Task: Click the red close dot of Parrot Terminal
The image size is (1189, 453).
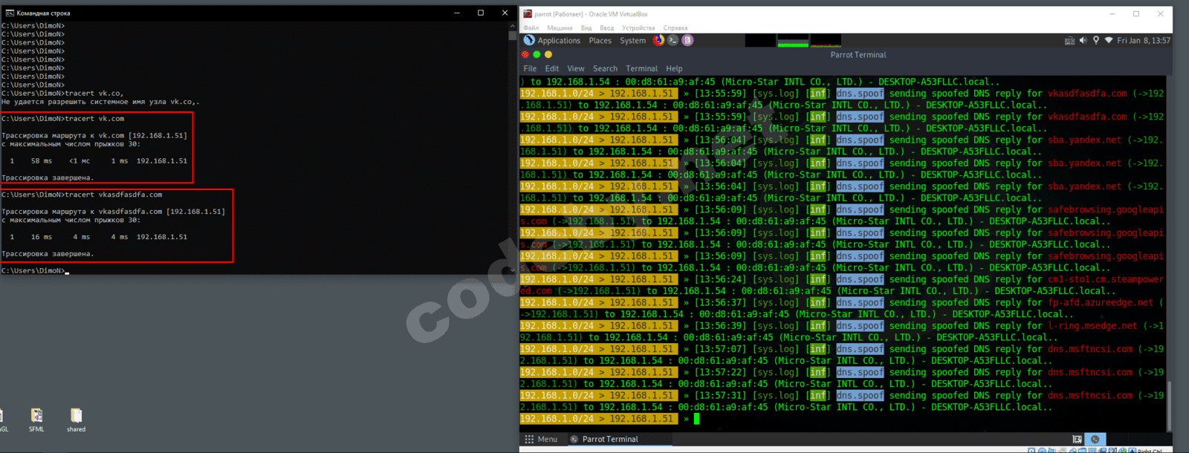Action: coord(525,54)
